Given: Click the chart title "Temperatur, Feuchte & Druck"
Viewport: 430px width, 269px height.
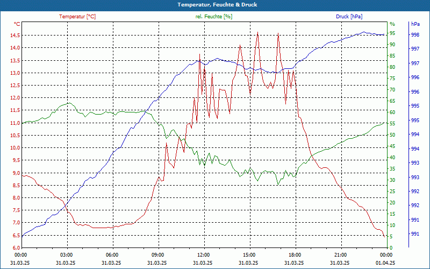Looking at the screenshot, I should click(217, 5).
